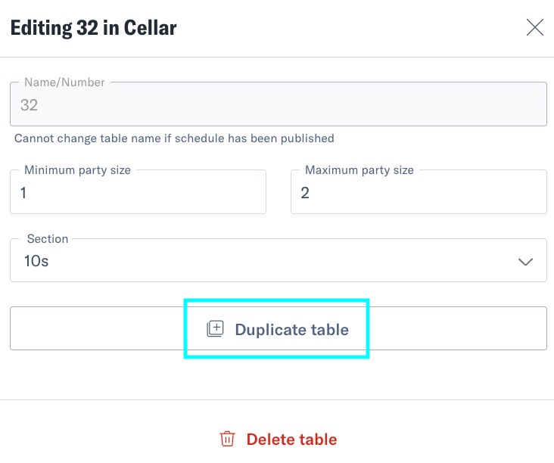Click the 'Cannot change table name' helper text
This screenshot has width=554, height=463.
[x=174, y=138]
